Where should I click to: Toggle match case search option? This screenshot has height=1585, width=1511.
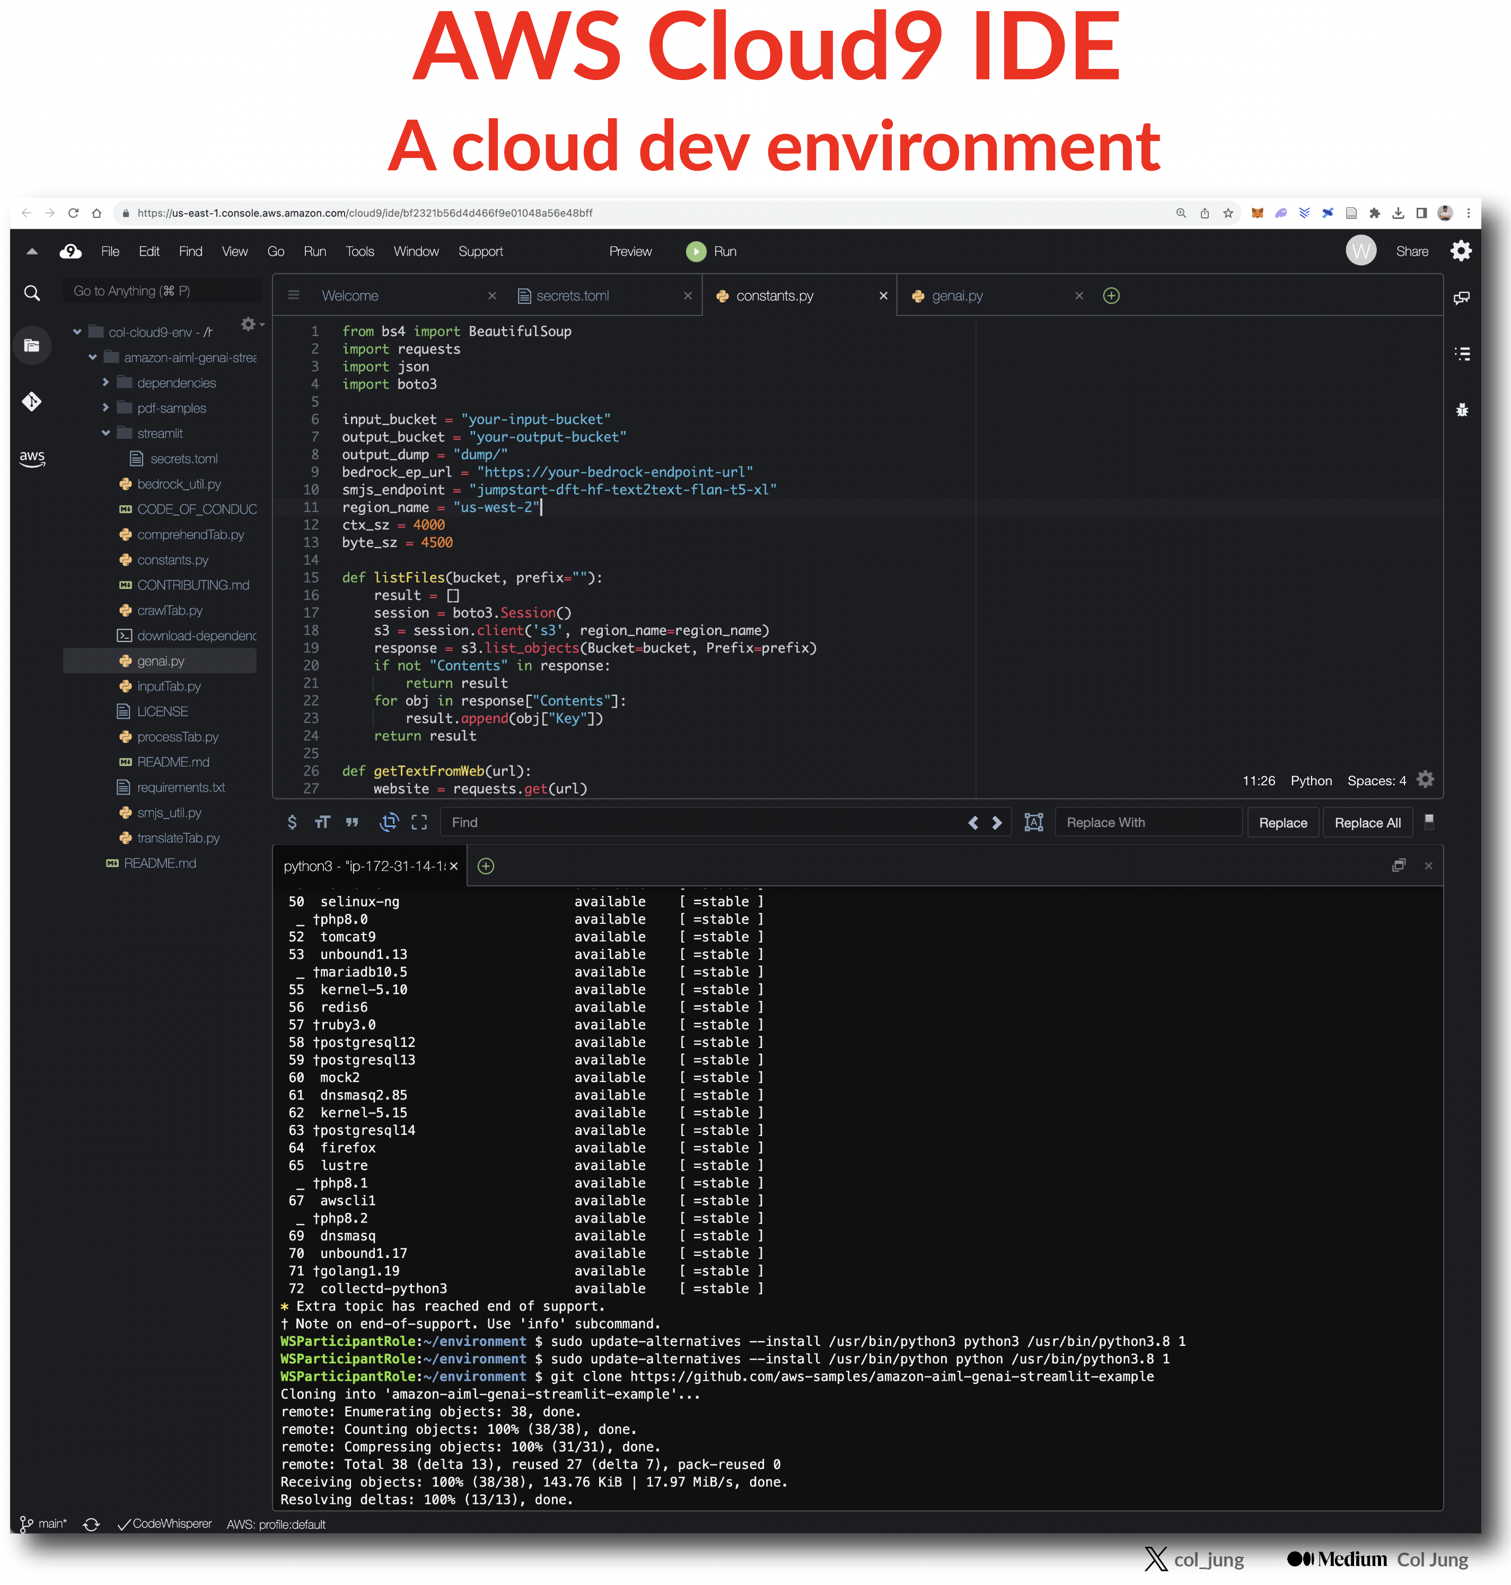click(322, 822)
